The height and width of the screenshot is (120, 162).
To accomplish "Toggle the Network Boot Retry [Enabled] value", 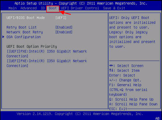I will tap(64, 32).
